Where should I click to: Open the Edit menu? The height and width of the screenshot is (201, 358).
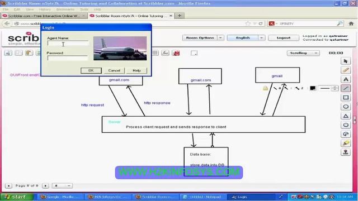coord(17,9)
